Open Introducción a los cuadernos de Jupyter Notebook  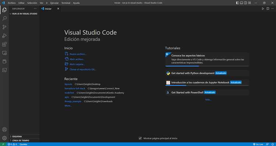(x=207, y=83)
